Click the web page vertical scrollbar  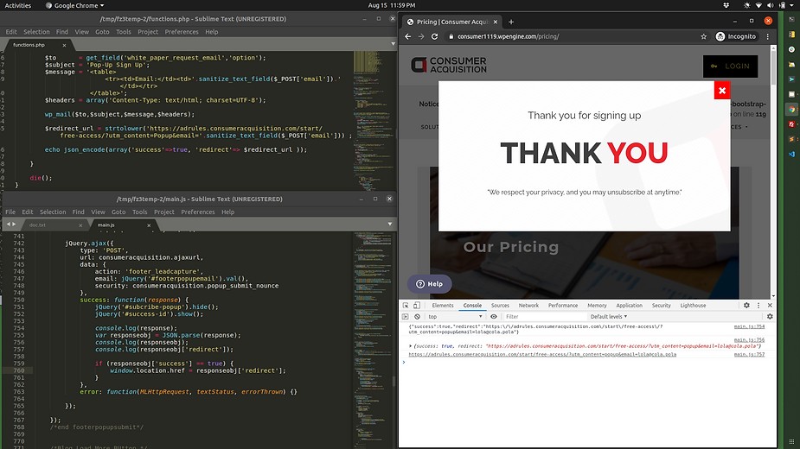[773, 171]
